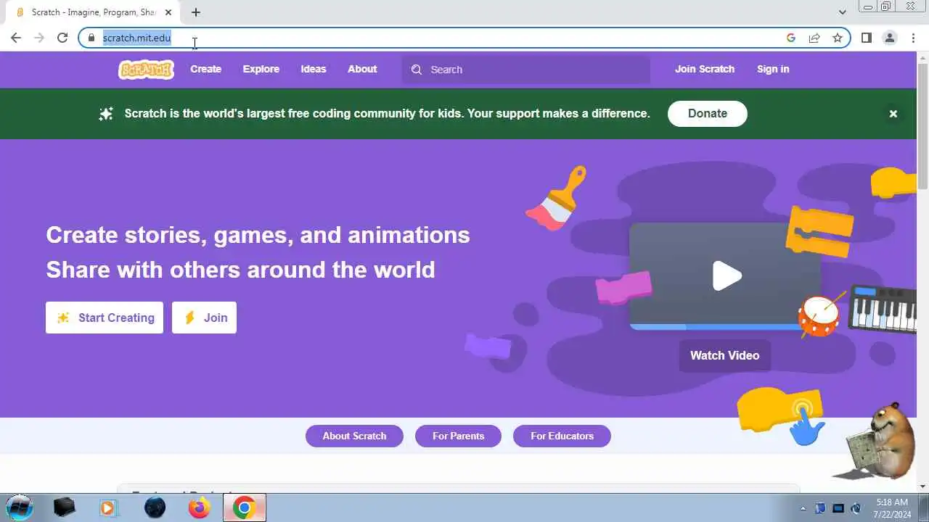Click the address bar URL
The image size is (929, 522).
coord(137,38)
